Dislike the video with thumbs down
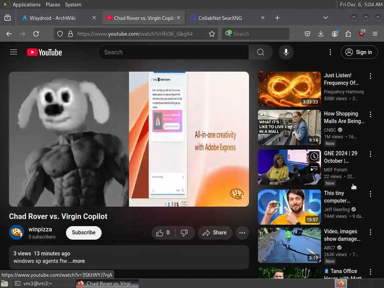The width and height of the screenshot is (384, 288). [x=184, y=232]
